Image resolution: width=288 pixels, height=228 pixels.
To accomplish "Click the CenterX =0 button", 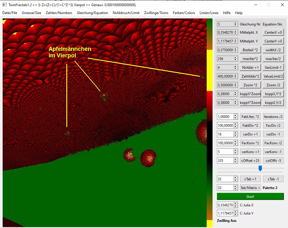I will pos(273,32).
